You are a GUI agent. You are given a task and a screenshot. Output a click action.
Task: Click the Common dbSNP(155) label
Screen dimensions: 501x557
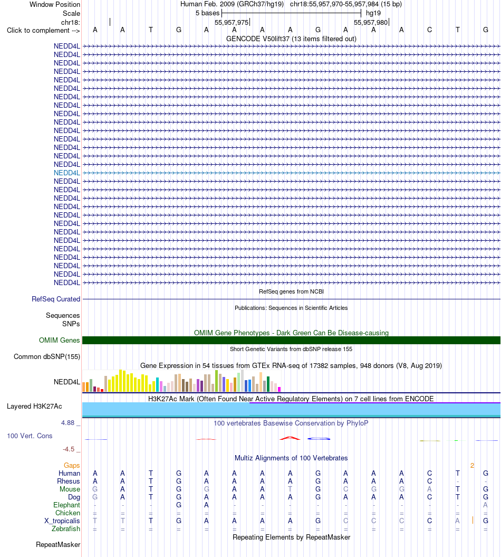tap(47, 357)
